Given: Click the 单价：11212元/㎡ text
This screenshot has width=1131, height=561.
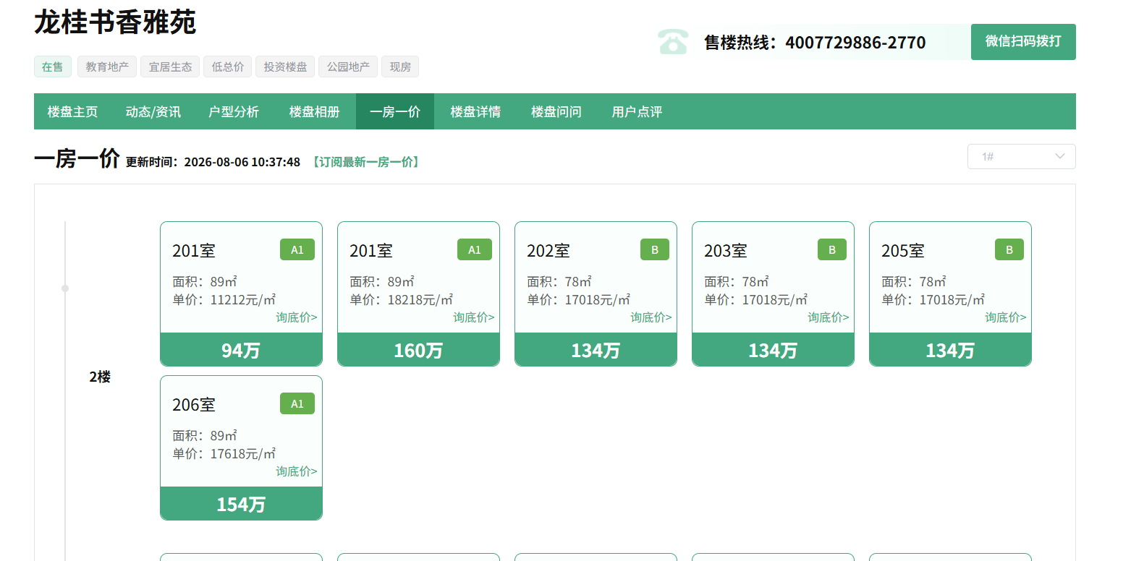Looking at the screenshot, I should pyautogui.click(x=224, y=299).
